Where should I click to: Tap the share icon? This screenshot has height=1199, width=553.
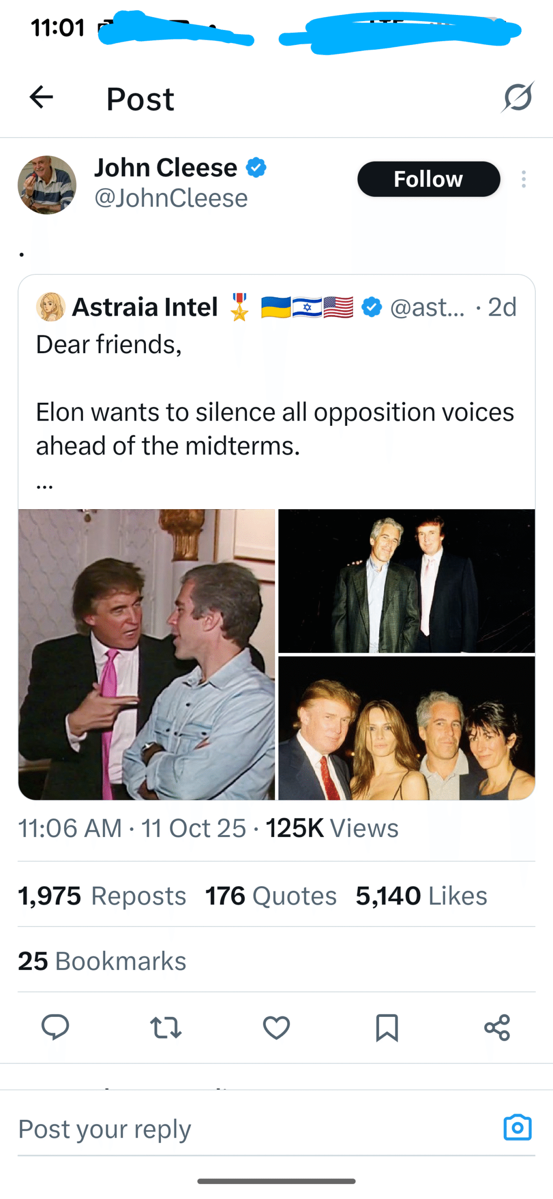497,1028
